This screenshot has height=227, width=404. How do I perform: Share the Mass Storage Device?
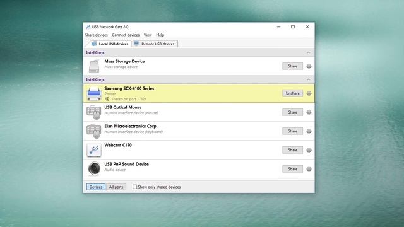292,66
